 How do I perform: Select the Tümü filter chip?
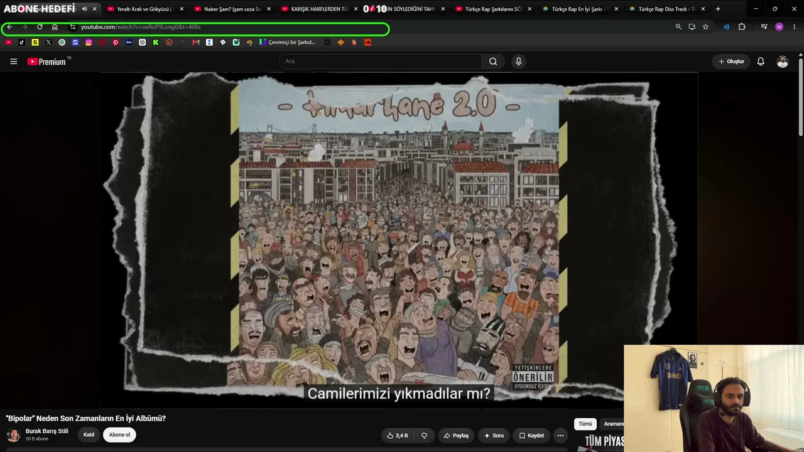(x=585, y=424)
